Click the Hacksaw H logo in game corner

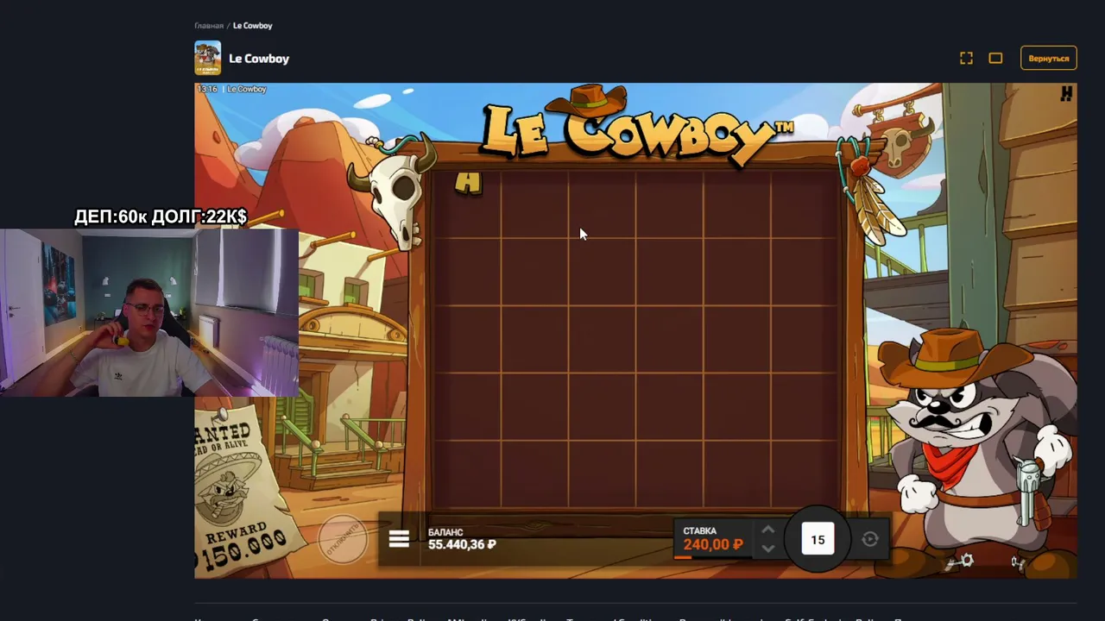coord(1067,94)
